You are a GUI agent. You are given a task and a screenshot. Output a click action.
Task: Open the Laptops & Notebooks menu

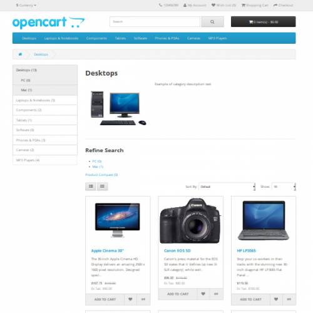(61, 38)
